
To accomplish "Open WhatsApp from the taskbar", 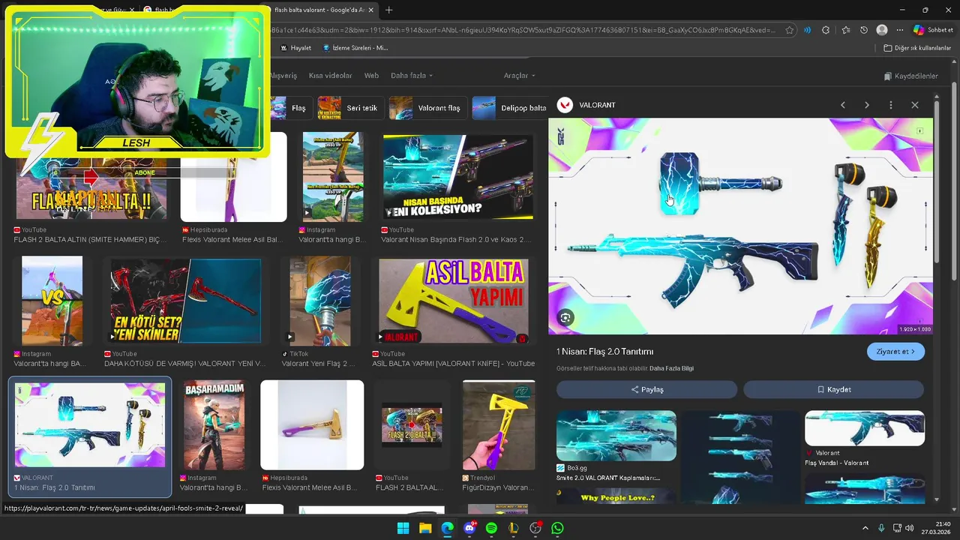I will tap(557, 528).
